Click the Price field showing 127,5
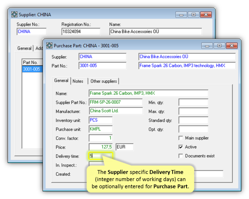 click(x=101, y=147)
